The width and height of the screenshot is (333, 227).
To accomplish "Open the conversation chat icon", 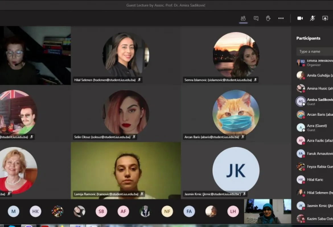I will tap(256, 18).
